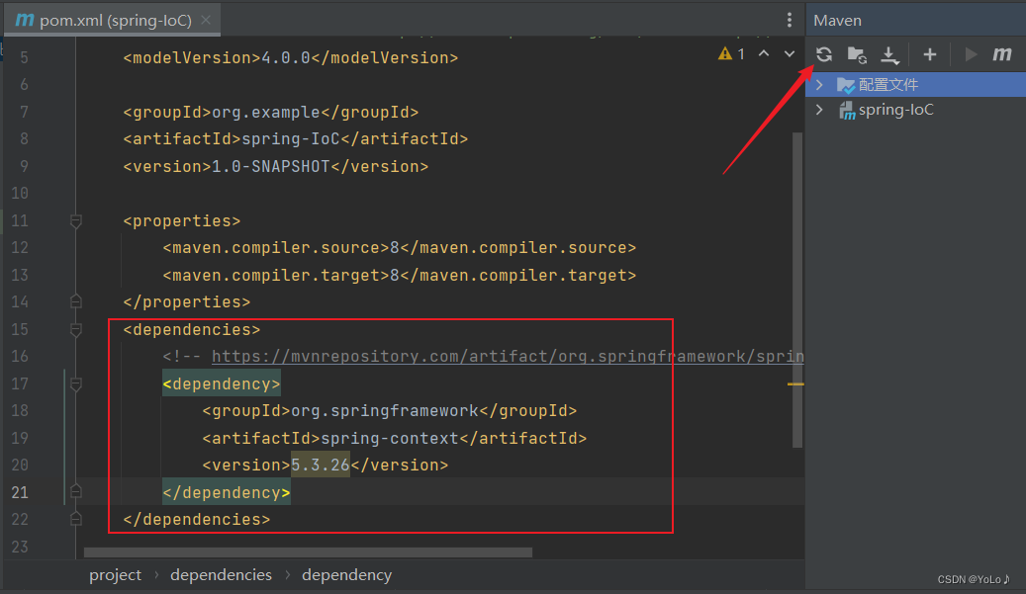Click 1.0-SNAPSHOT version text
Screen dimensions: 1026x594
271,167
